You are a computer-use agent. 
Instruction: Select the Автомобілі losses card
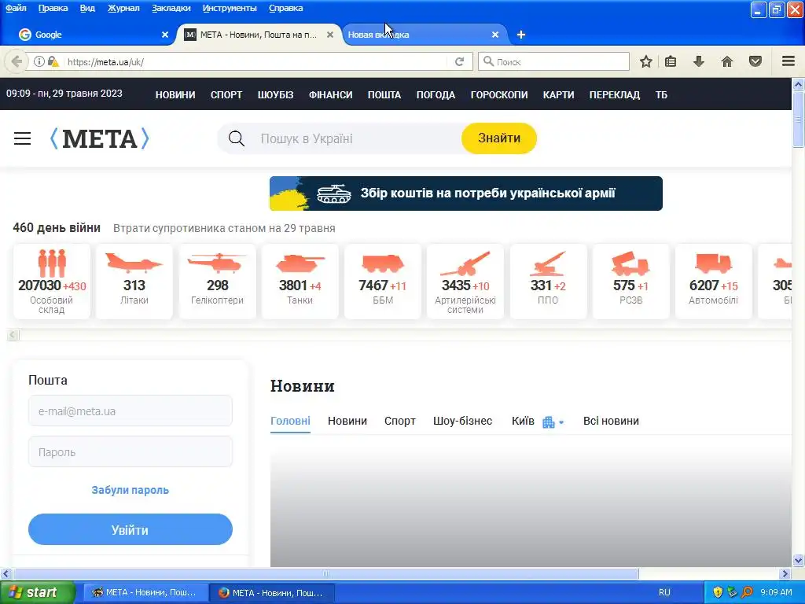pos(714,282)
